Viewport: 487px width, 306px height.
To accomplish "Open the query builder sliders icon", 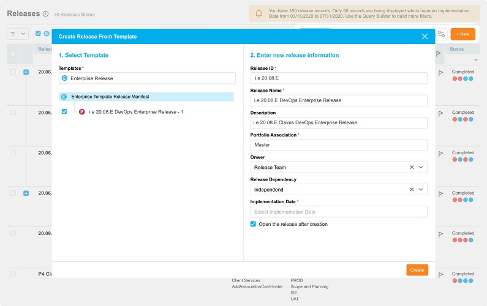I will [x=441, y=34].
